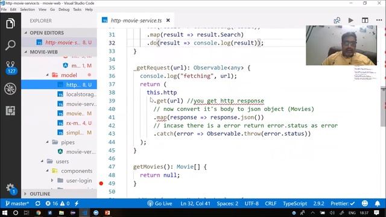Open the m... 1, M Angular file
The image size is (386, 217).
coord(59,66)
